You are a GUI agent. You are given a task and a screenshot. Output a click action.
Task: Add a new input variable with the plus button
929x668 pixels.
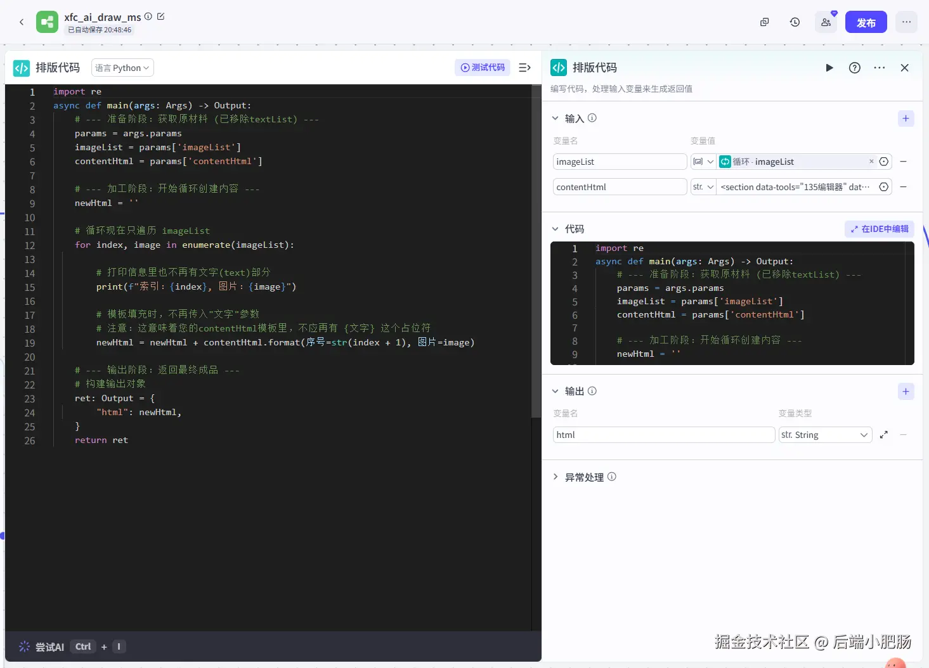[x=906, y=119]
